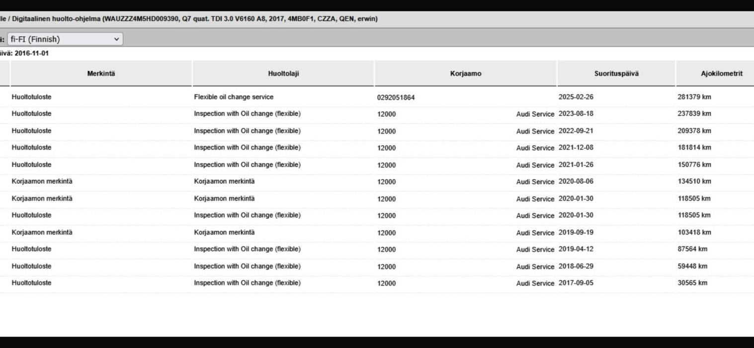The width and height of the screenshot is (754, 348).
Task: Select the Suorituspäivä column header
Action: pos(616,74)
